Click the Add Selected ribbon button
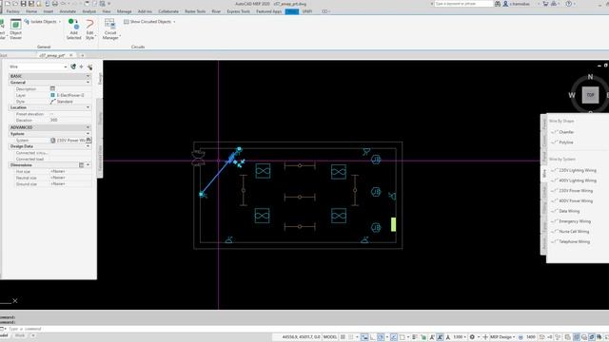 73,29
